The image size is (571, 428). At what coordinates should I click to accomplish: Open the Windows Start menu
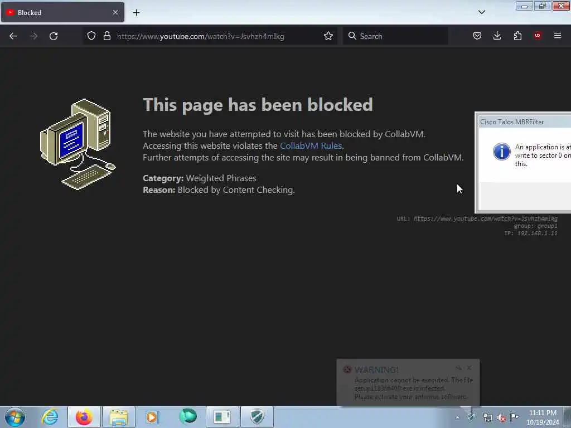point(15,417)
